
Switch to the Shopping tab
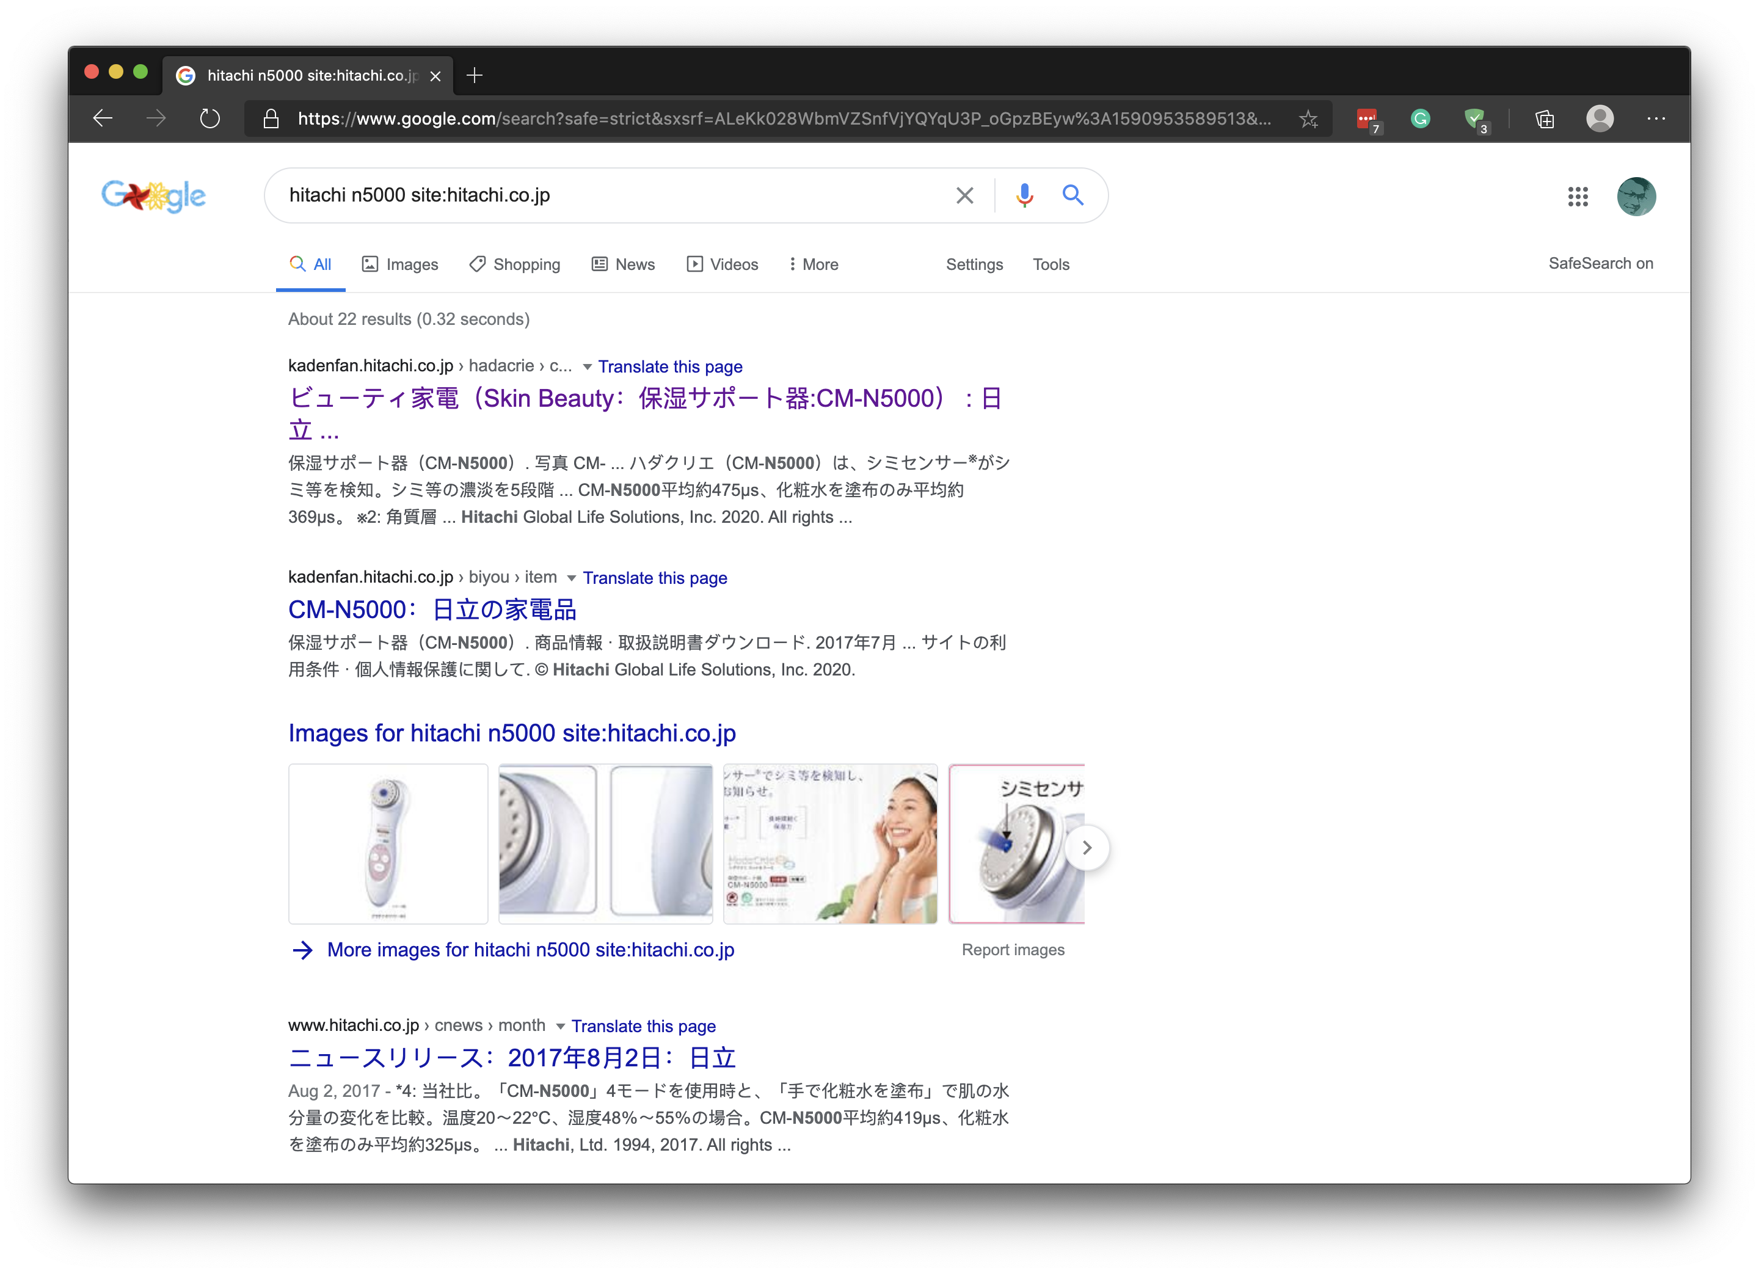pos(515,264)
